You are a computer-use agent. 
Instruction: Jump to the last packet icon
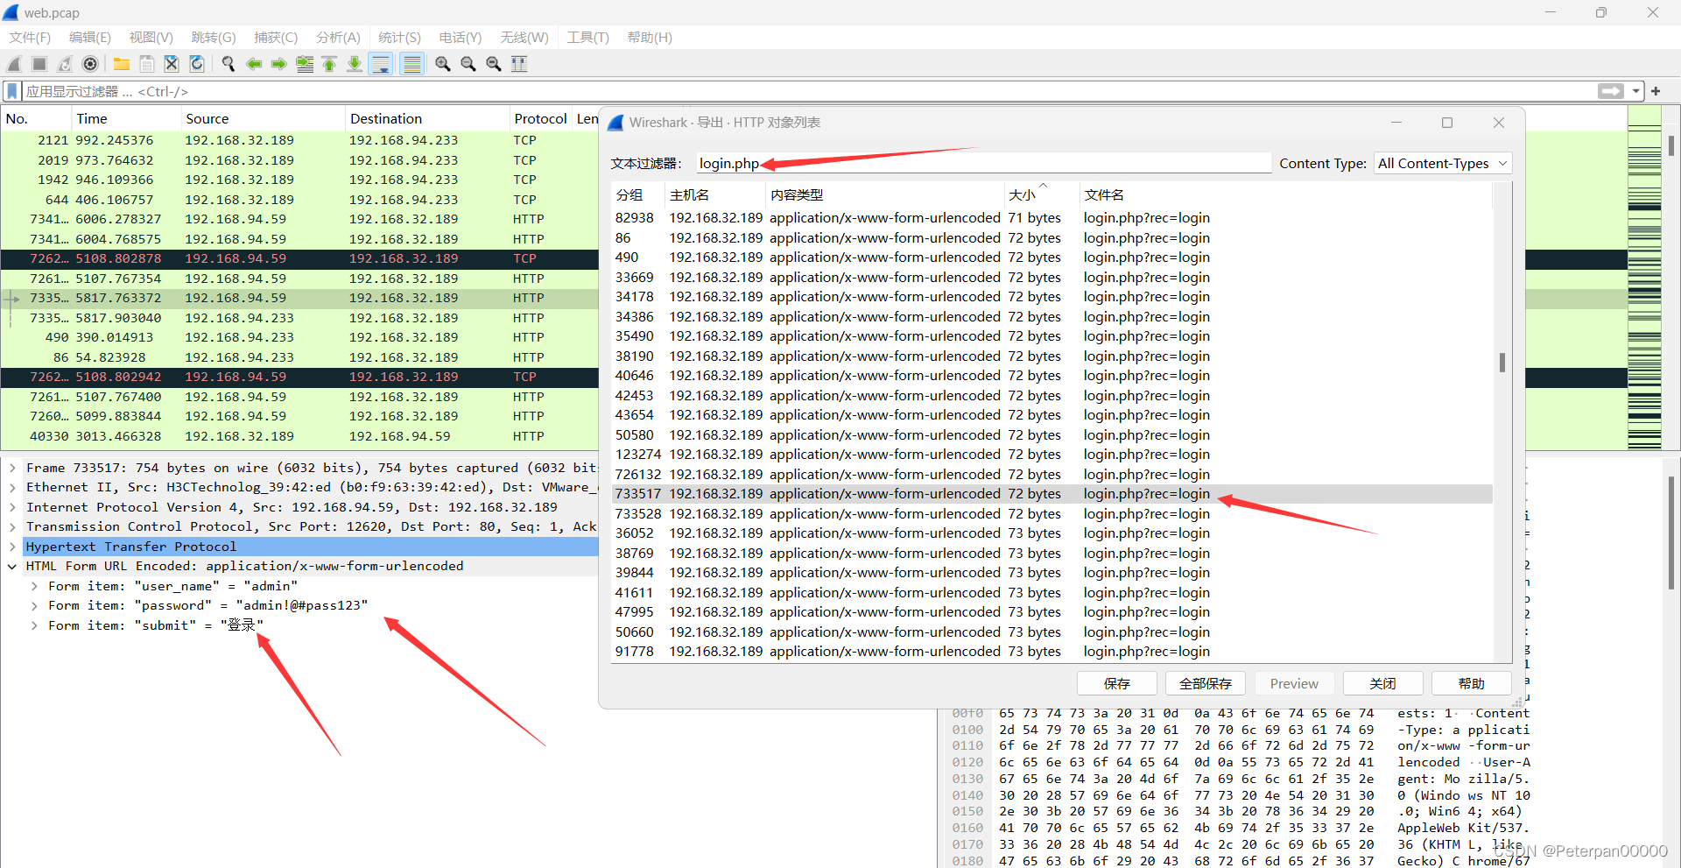pyautogui.click(x=355, y=64)
